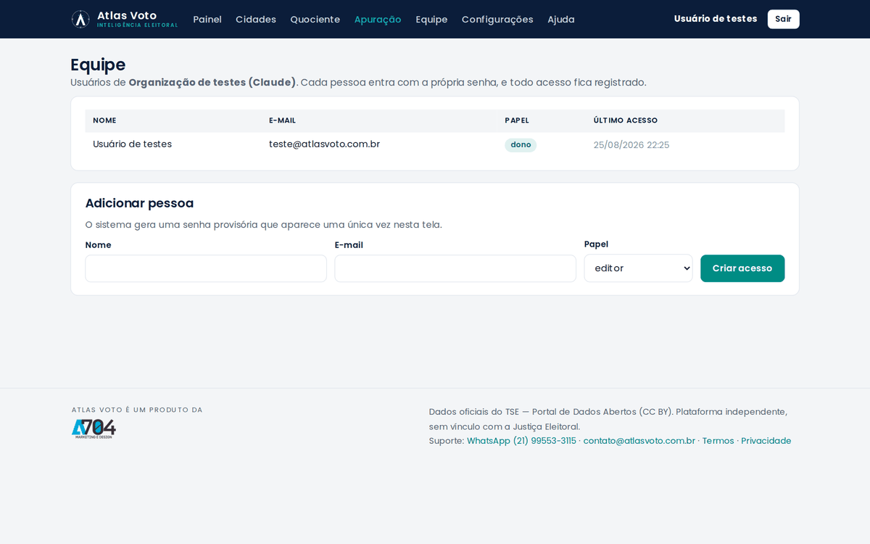Go to the Cidades section
The image size is (870, 544).
[x=256, y=20]
